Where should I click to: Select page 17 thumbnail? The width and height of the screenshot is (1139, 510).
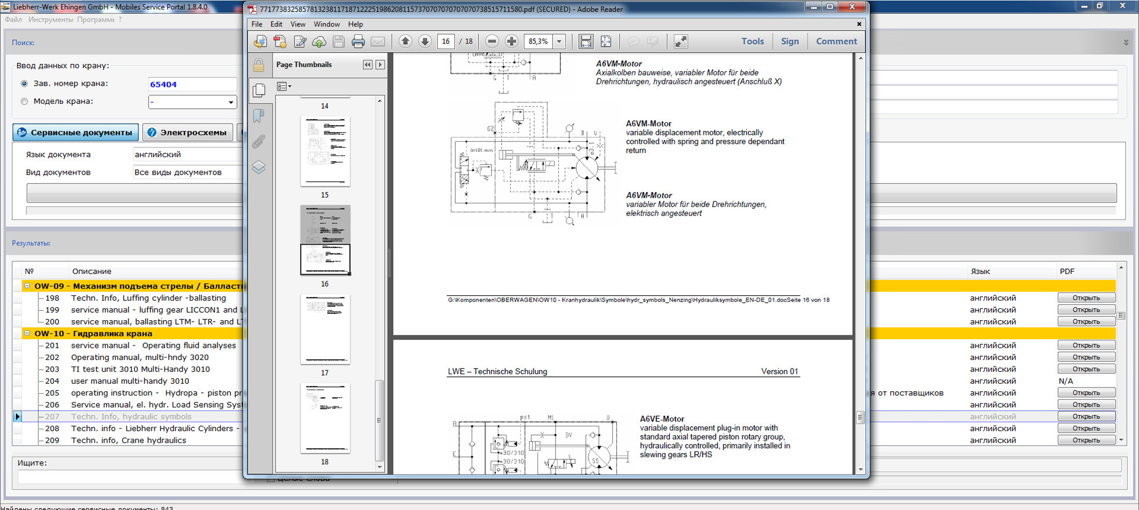325,329
